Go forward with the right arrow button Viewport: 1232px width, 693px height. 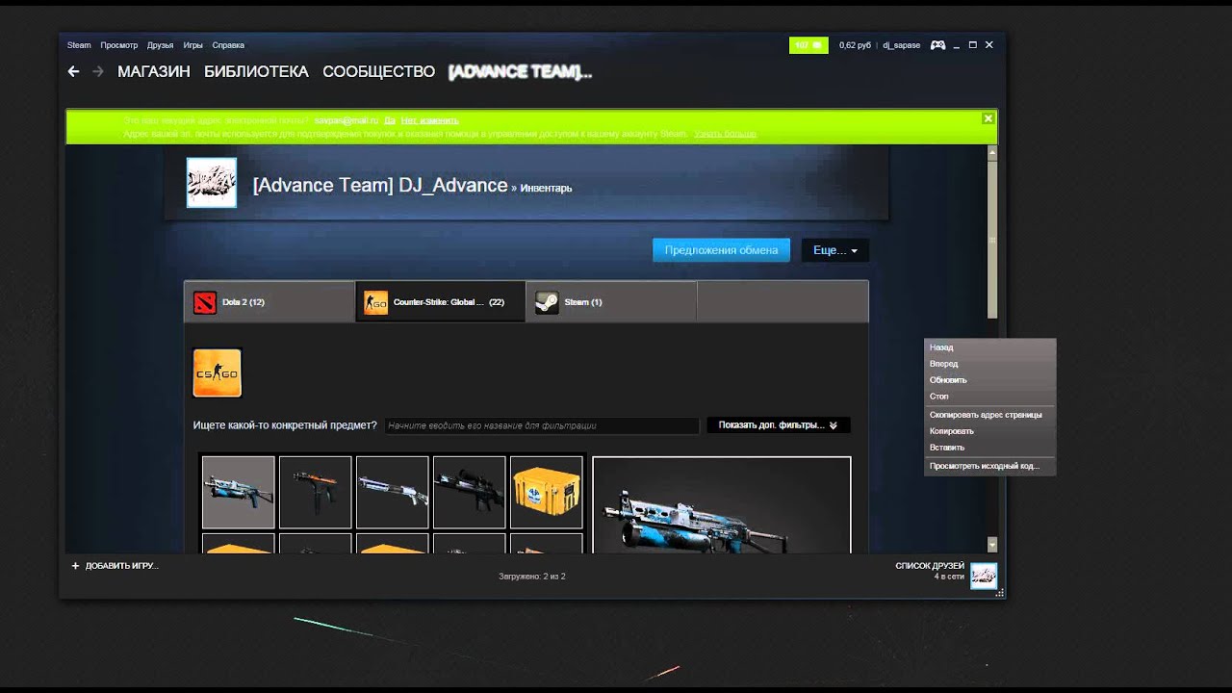pyautogui.click(x=98, y=71)
